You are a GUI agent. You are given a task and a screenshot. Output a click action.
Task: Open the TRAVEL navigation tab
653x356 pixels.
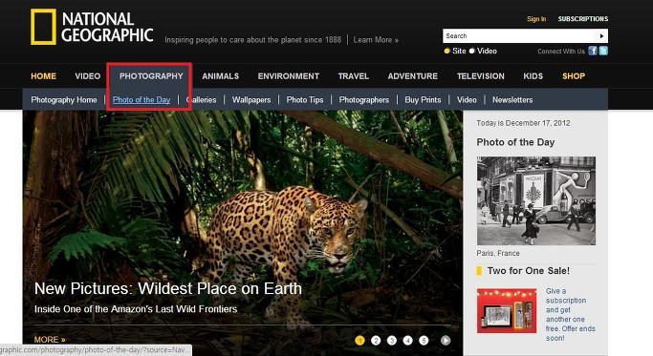click(x=353, y=76)
